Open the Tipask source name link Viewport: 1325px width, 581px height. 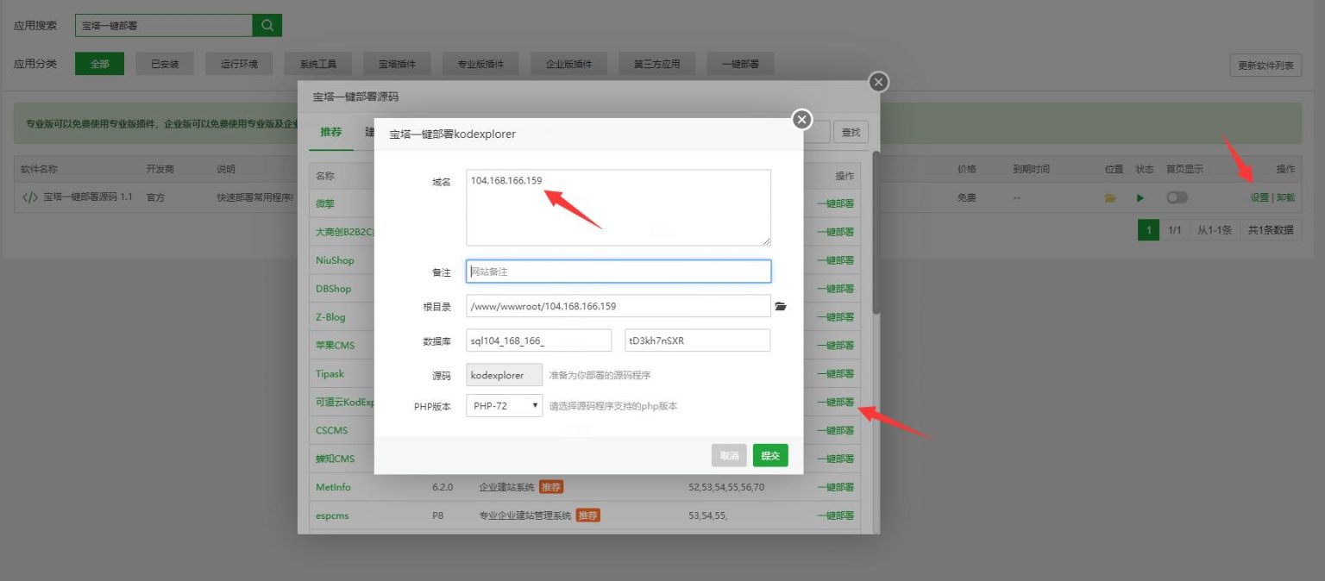coord(330,374)
